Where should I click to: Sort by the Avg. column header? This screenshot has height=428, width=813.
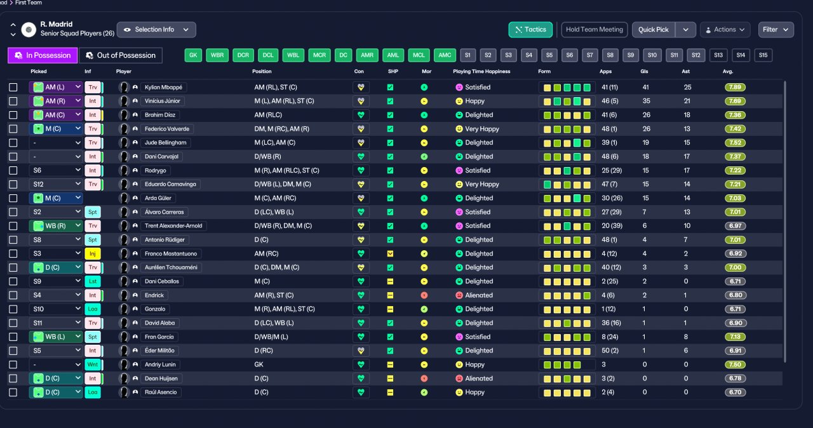[x=728, y=72]
